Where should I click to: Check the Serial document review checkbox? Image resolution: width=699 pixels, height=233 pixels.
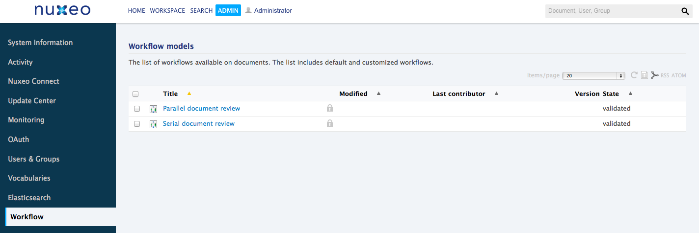137,124
